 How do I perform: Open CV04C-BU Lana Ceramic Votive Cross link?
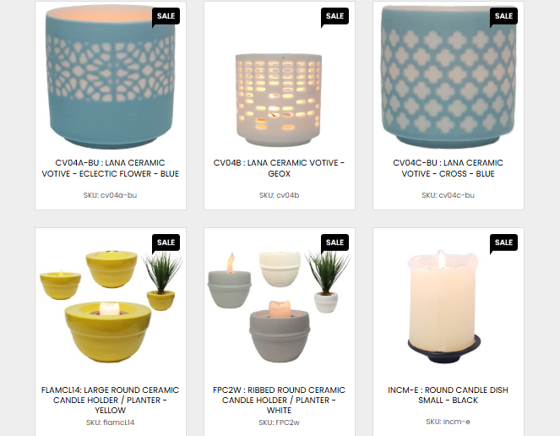coord(448,168)
